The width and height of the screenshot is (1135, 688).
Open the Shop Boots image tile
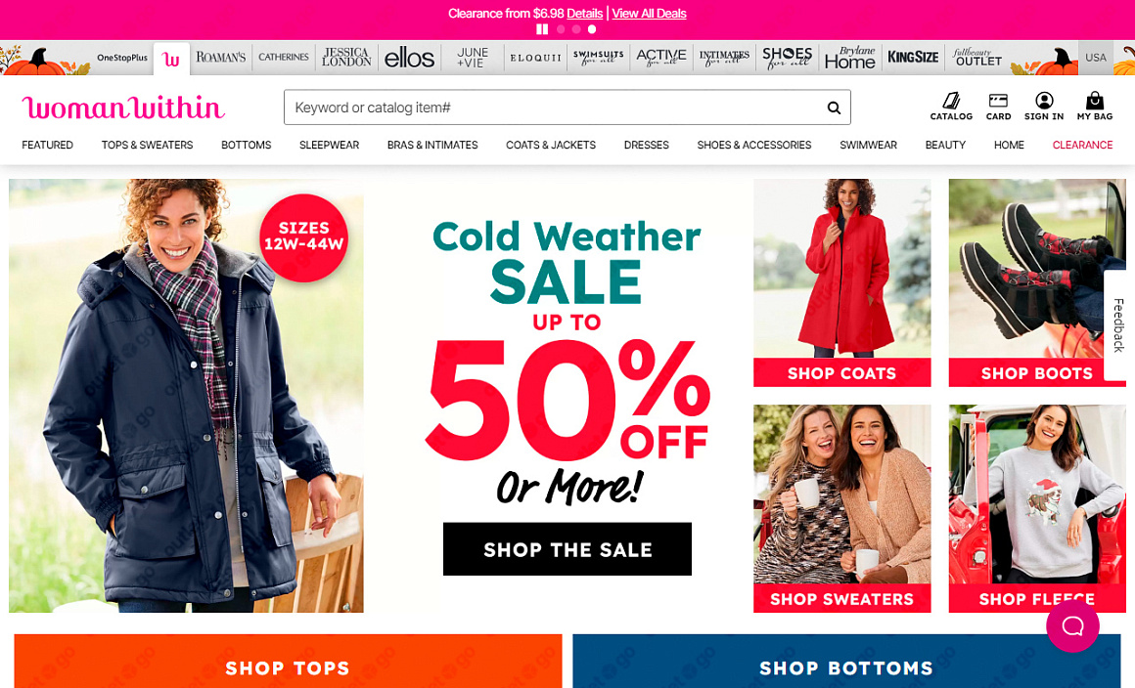coord(1036,282)
